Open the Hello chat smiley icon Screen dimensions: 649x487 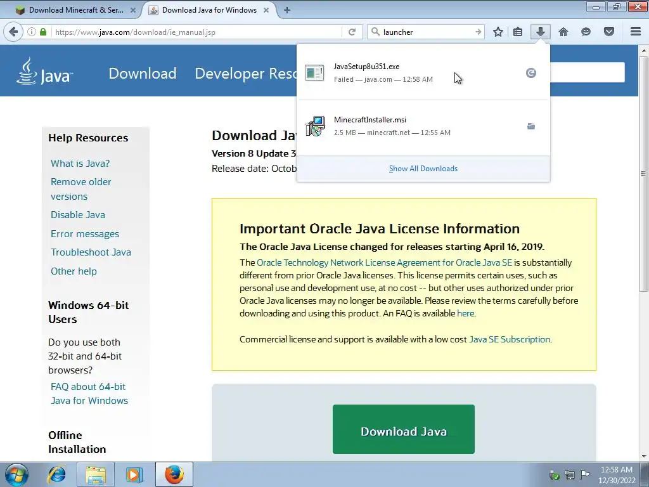pyautogui.click(x=586, y=32)
